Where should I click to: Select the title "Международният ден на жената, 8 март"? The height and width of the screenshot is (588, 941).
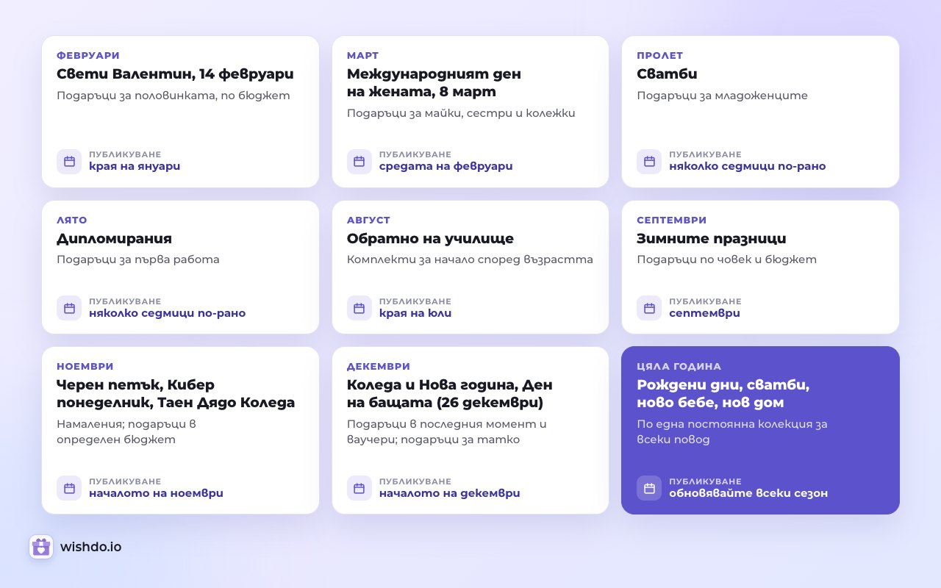(434, 83)
